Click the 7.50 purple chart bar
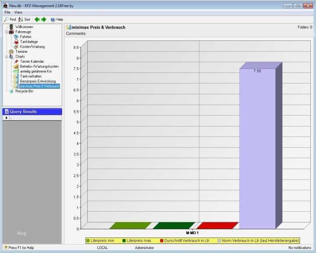Screen dimensions: 316x253 (257, 149)
